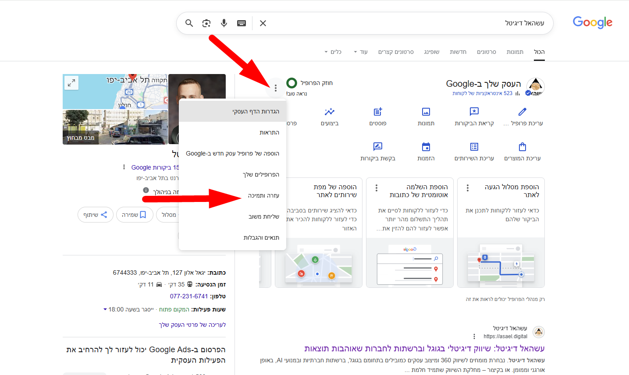Select הפרופילים שלך menu item
Image resolution: width=629 pixels, height=375 pixels.
233,174
